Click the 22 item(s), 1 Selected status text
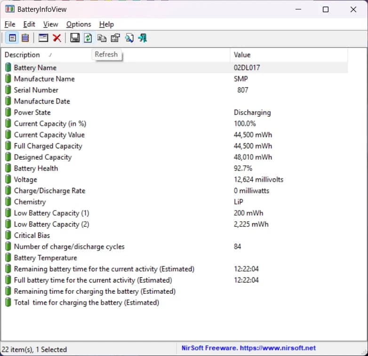 coord(34,349)
